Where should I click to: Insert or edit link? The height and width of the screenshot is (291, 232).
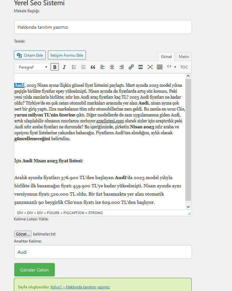pos(131,67)
